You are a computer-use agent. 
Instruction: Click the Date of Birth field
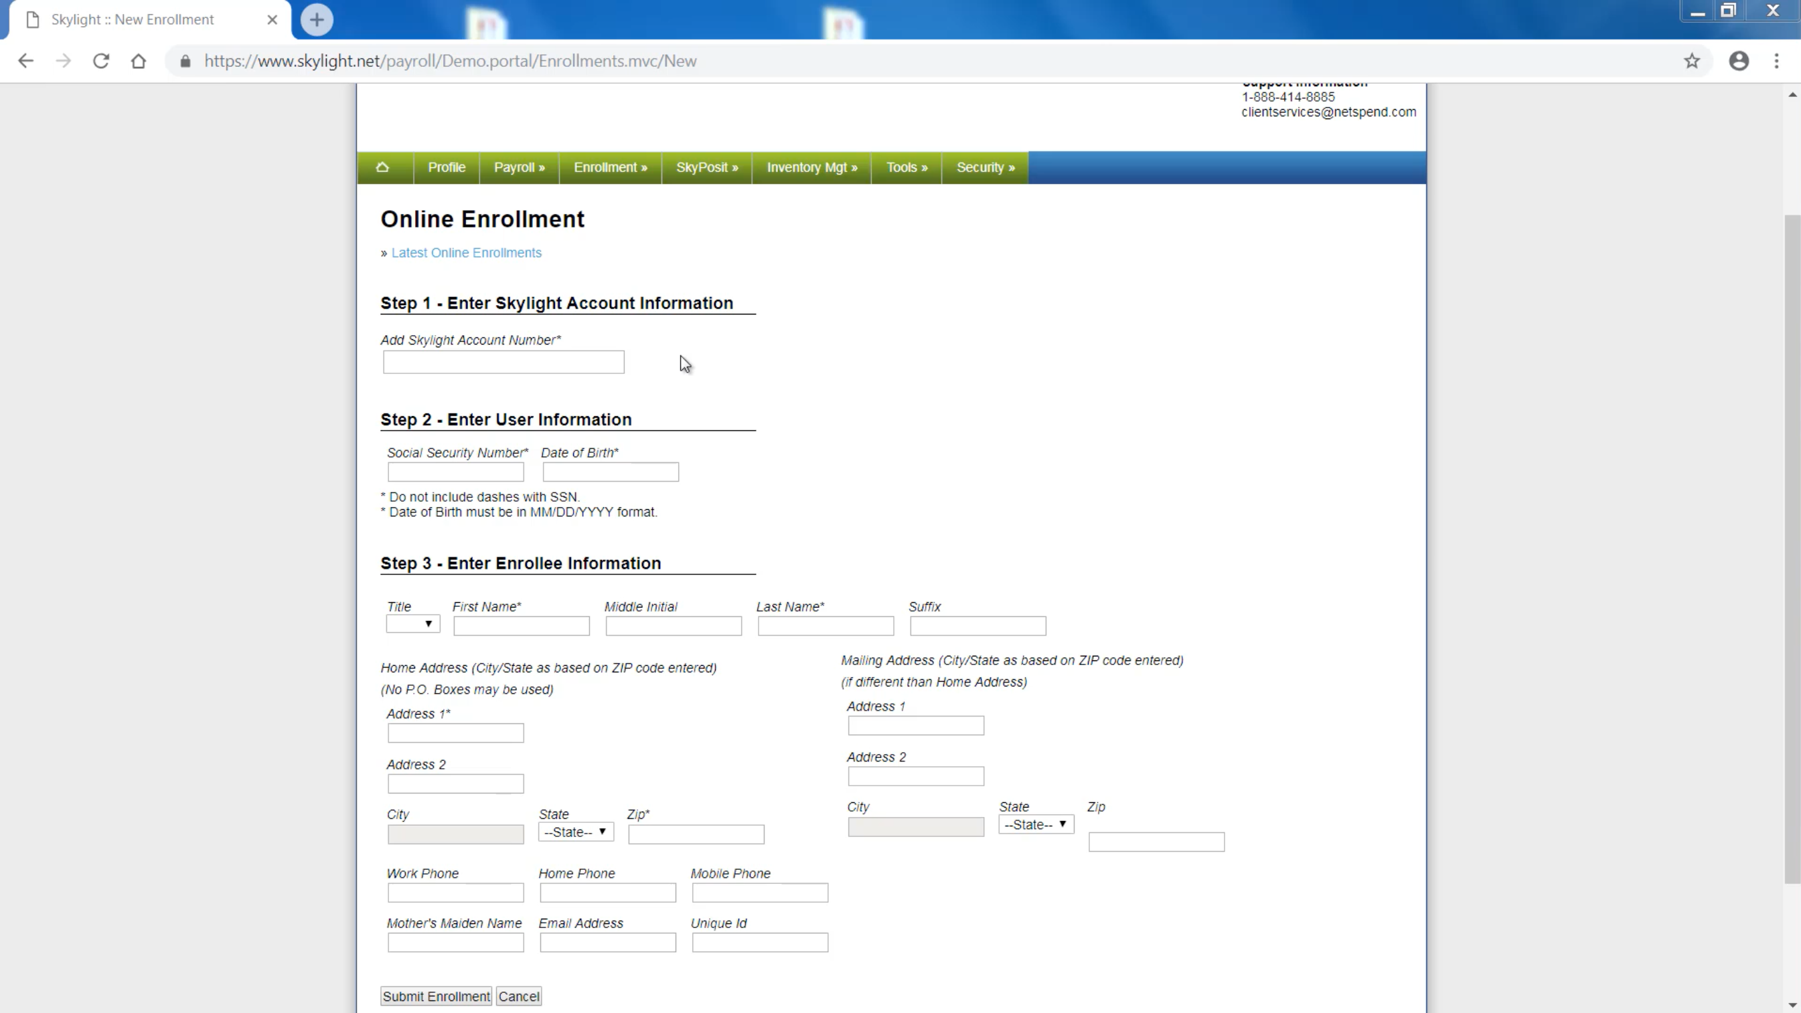tap(611, 472)
